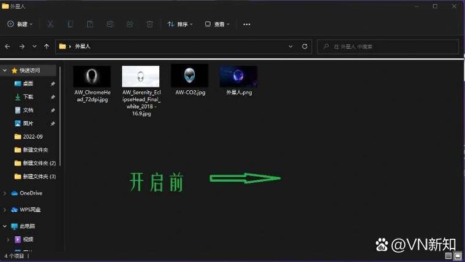This screenshot has width=465, height=262.
Task: Click the search box 在外星人中搜索
Action: tap(388, 47)
